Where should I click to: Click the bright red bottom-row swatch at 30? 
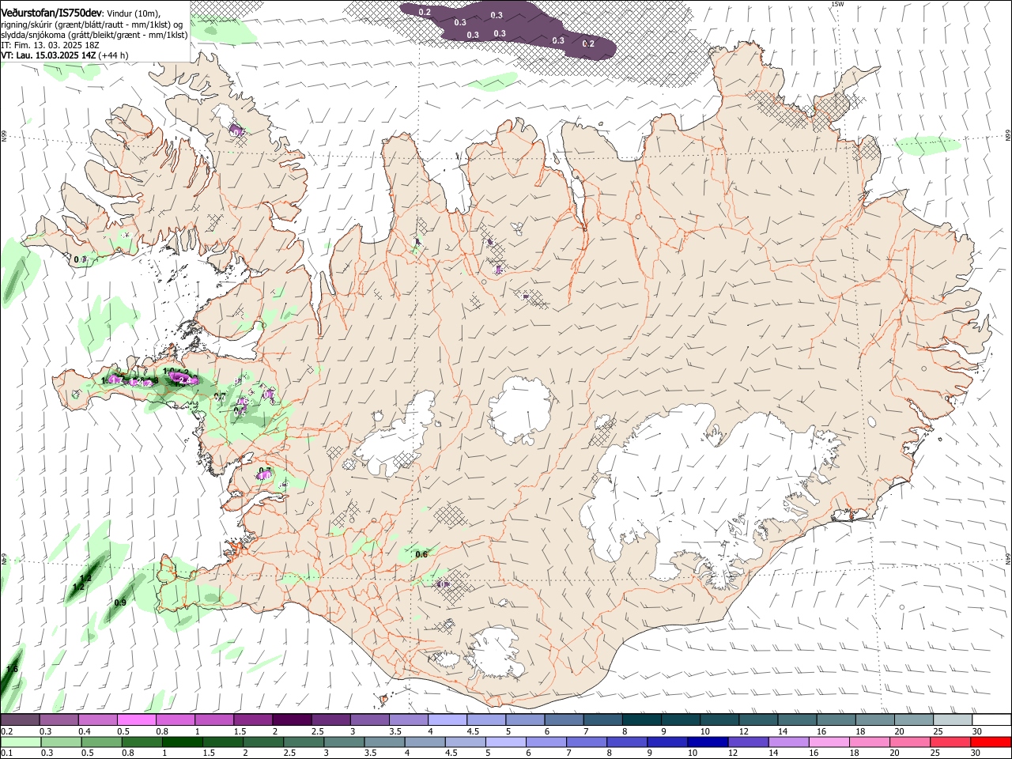point(991,742)
